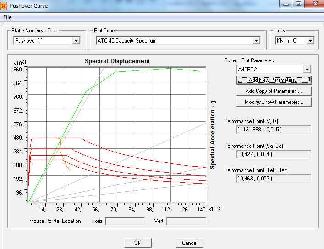Click the Performance Point (Sa, Sd) value field
The height and width of the screenshot is (249, 324).
(274, 154)
